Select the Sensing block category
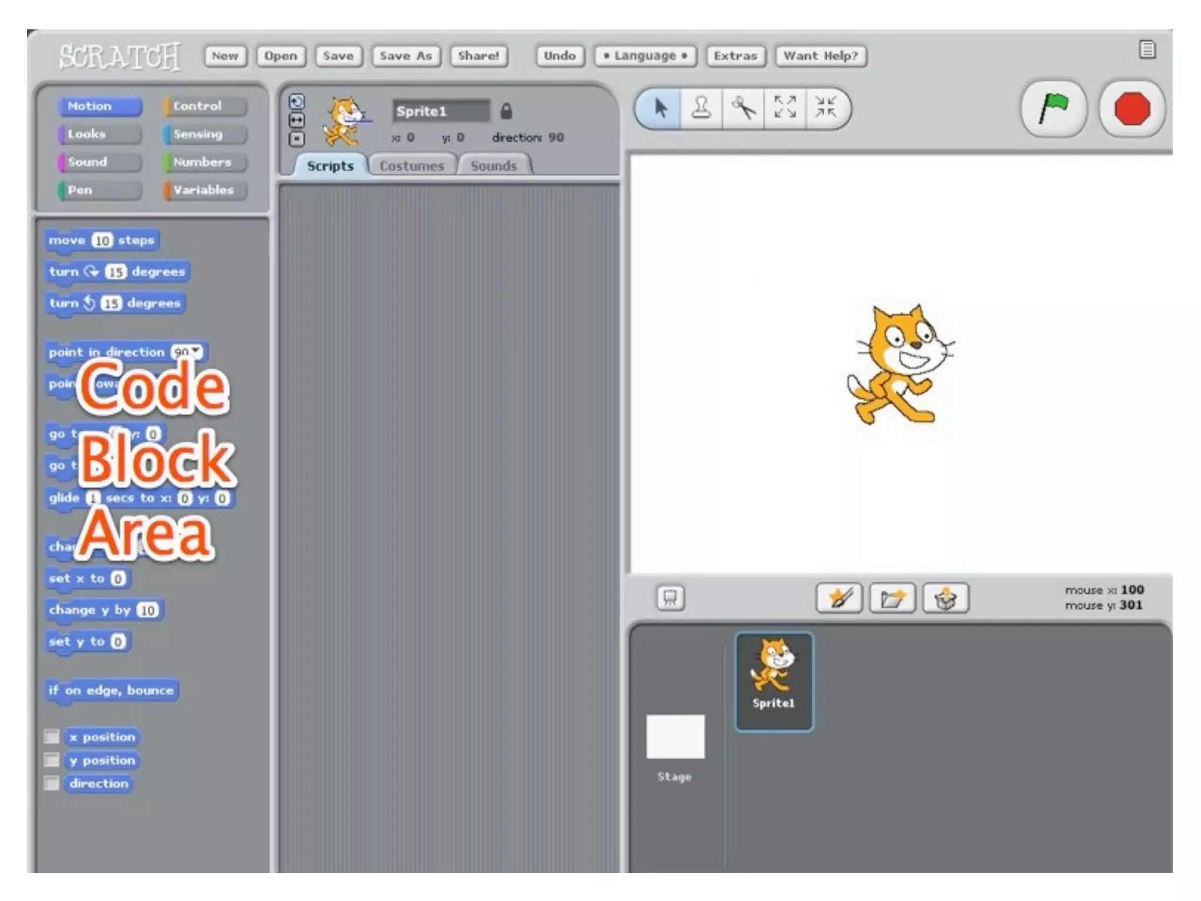Viewport: 1201px width, 901px height. (205, 134)
